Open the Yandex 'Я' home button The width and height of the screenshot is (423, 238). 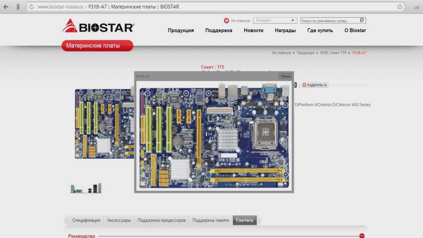tap(18, 7)
